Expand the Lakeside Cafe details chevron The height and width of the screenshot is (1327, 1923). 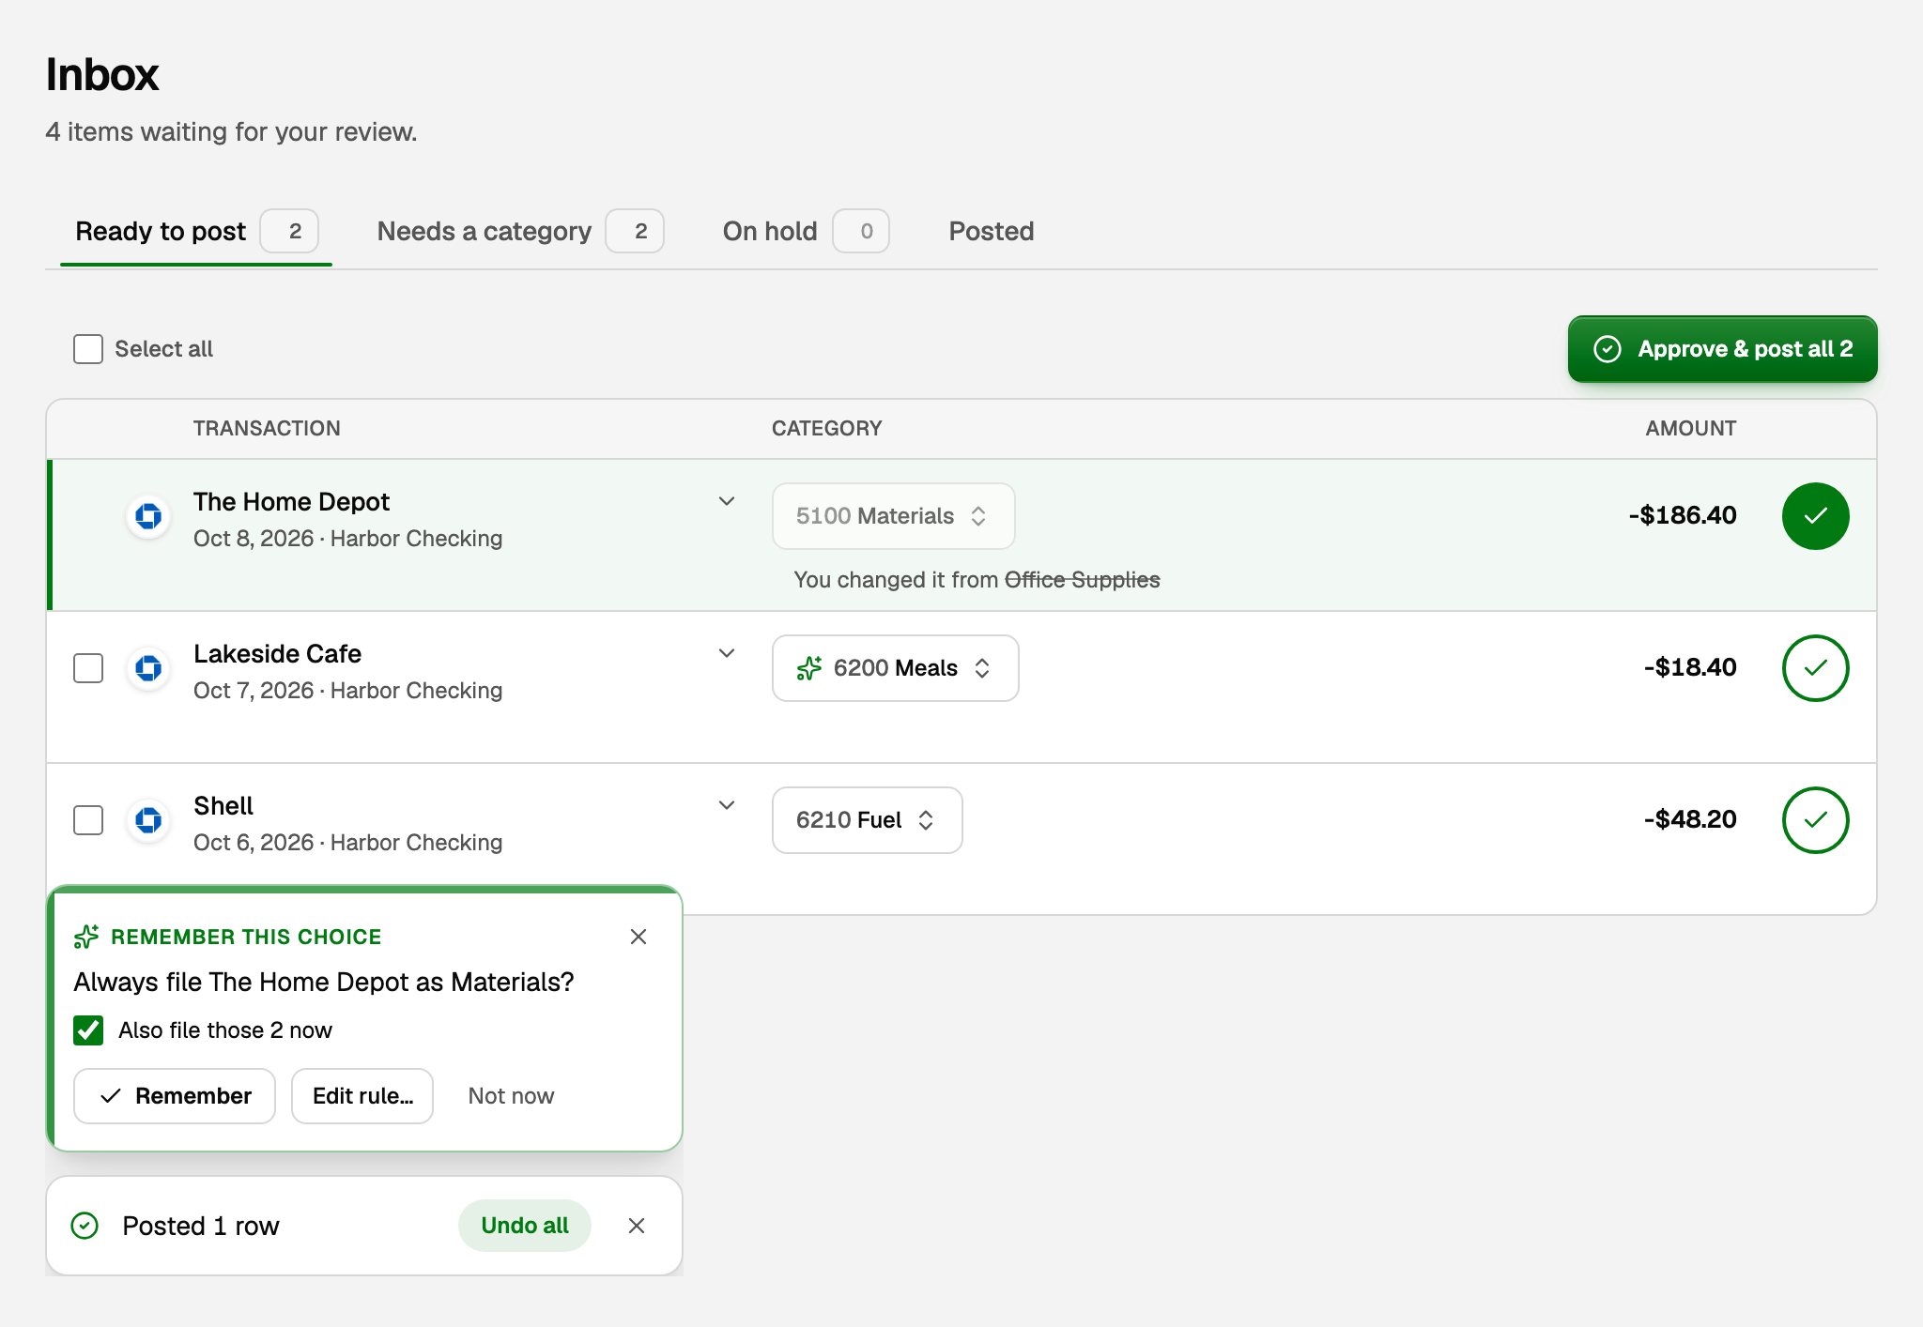coord(727,653)
